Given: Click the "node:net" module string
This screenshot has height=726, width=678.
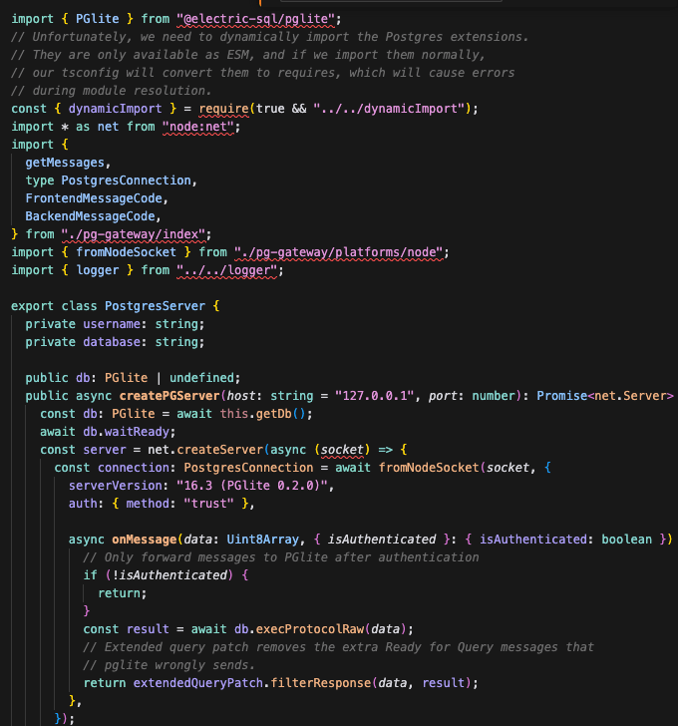Looking at the screenshot, I should coord(198,127).
